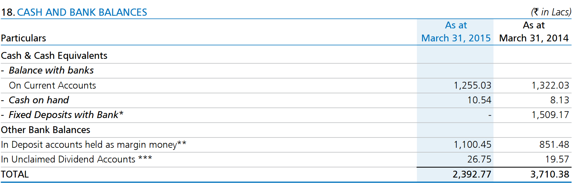
Task: Click the March 31, 2014 column header
Action: click(x=534, y=31)
